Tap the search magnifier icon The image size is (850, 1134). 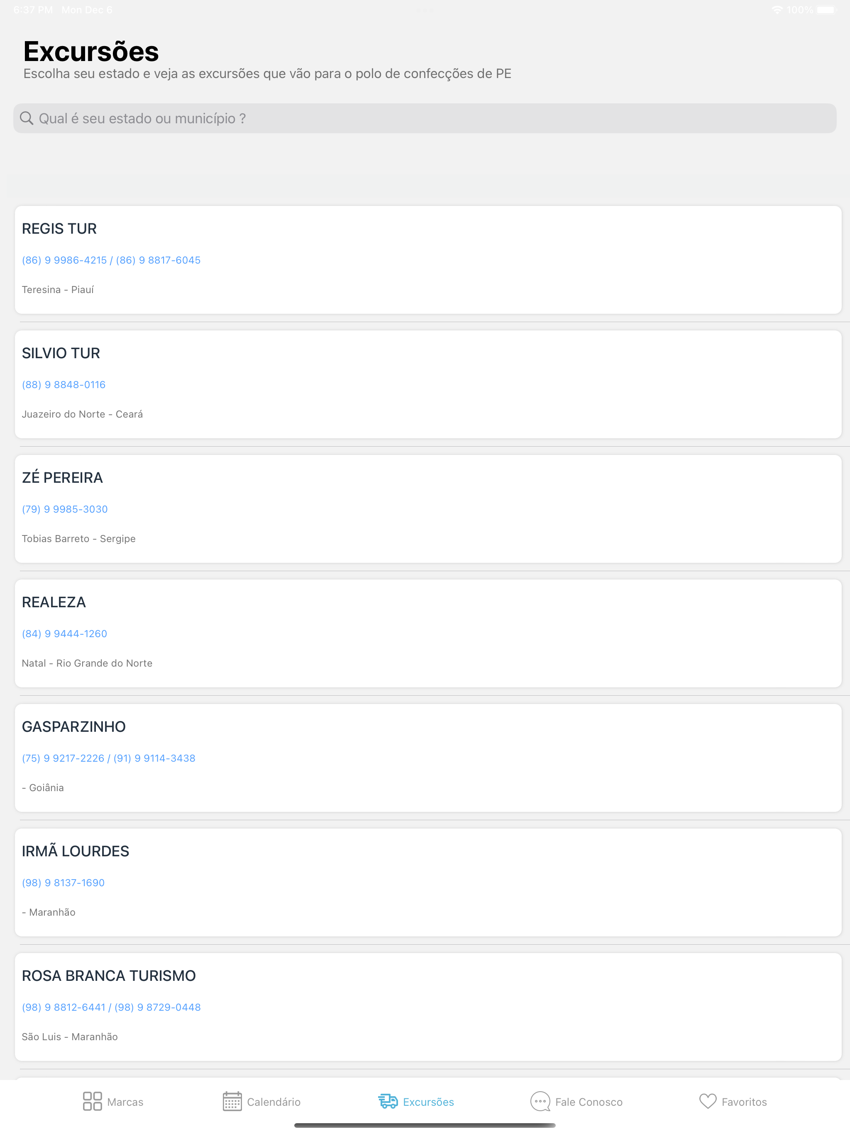pyautogui.click(x=26, y=118)
